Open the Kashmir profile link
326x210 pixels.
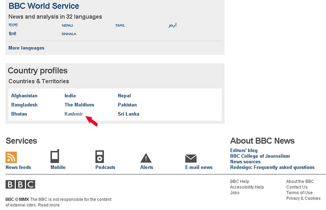point(73,114)
